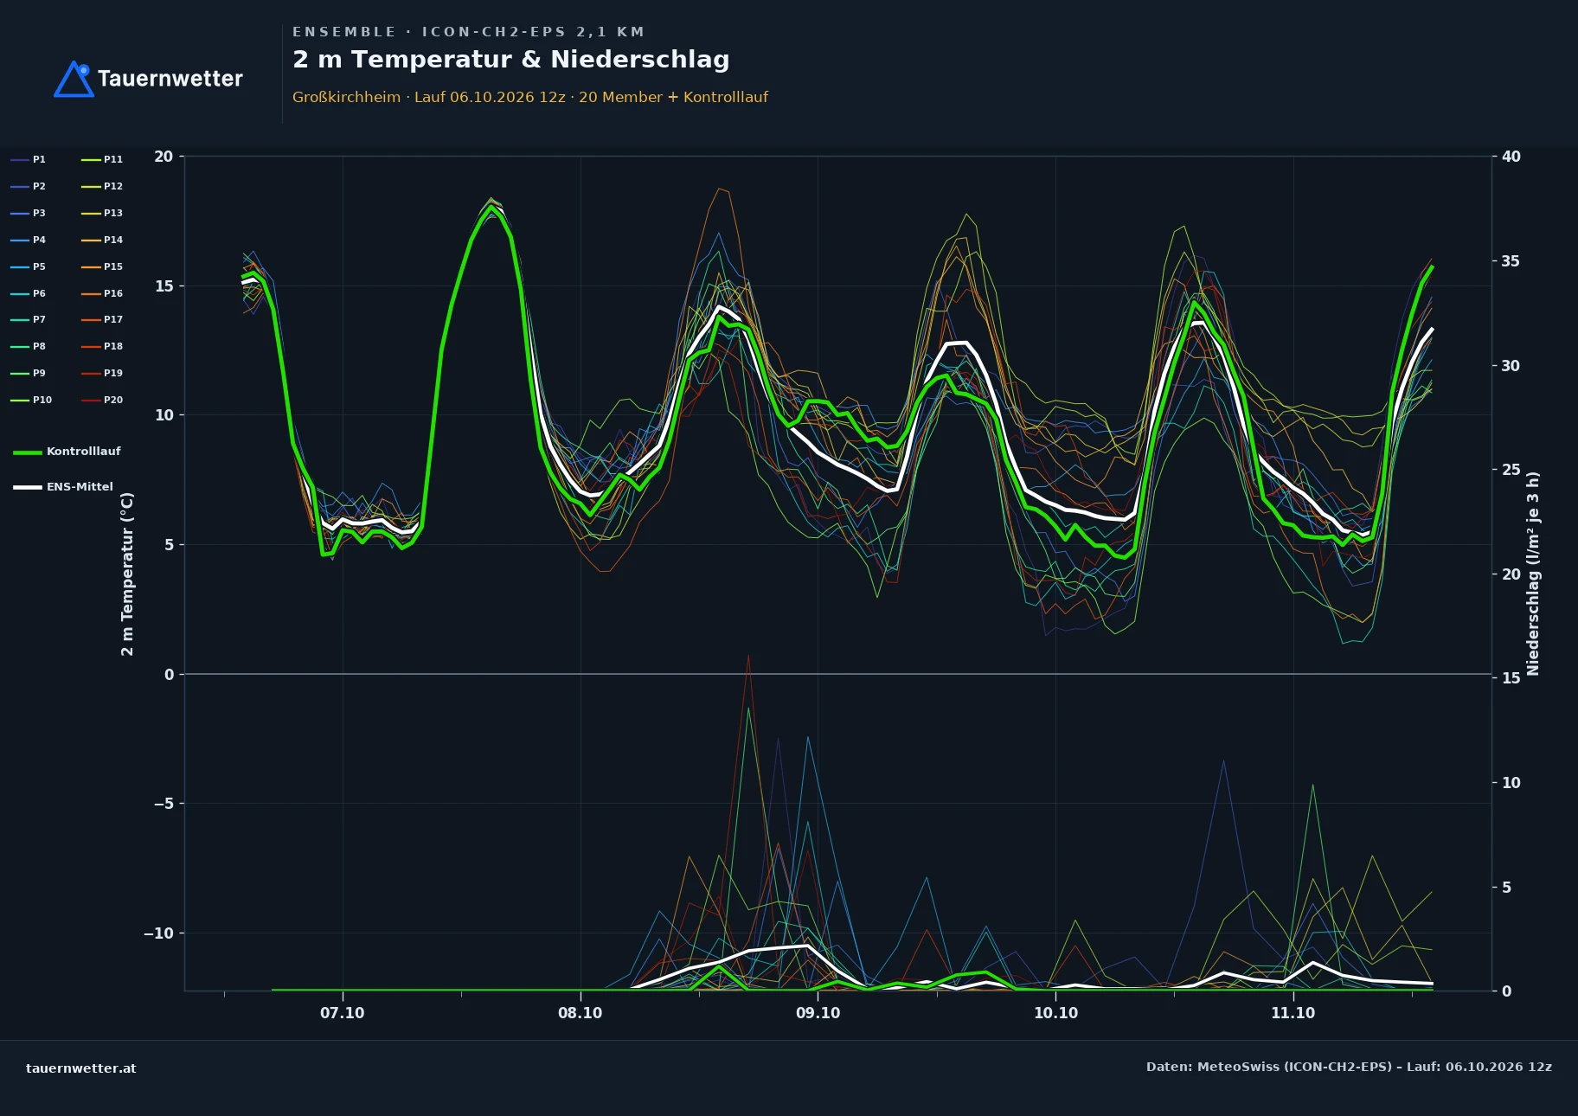
Task: Select the P2 legend entry
Action: coord(29,186)
